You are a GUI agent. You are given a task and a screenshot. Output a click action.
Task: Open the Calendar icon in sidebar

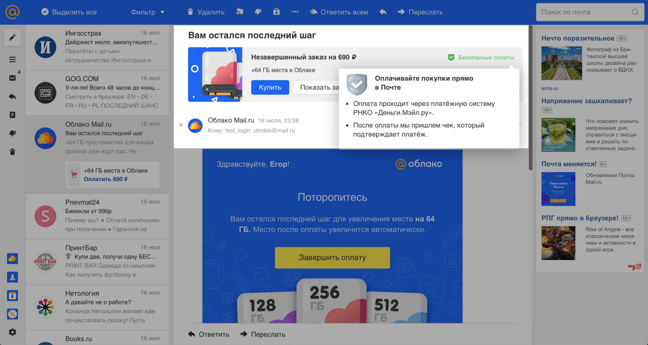(x=12, y=295)
